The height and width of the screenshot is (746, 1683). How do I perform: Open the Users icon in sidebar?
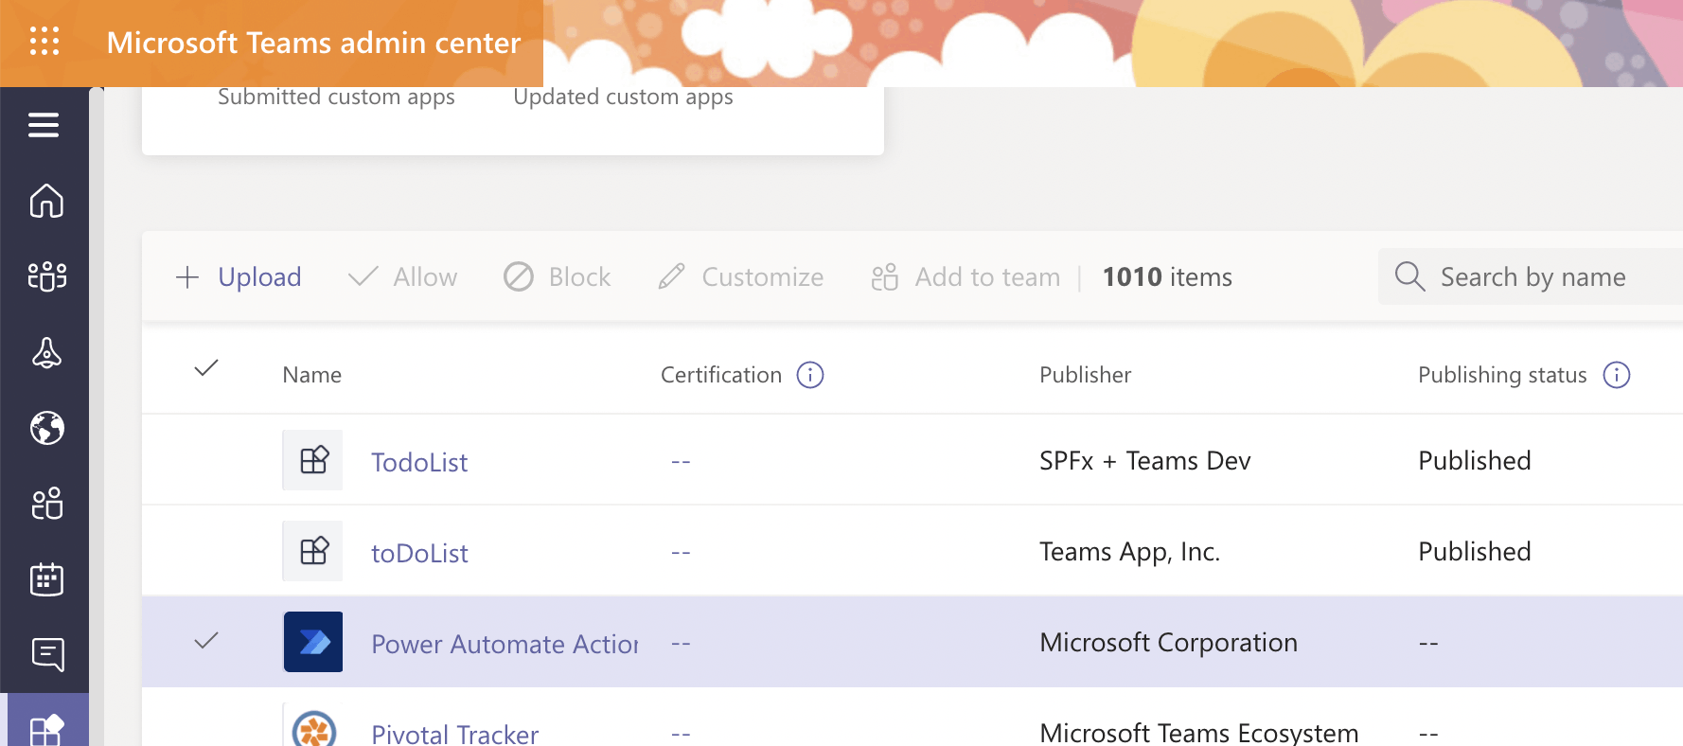coord(45,504)
